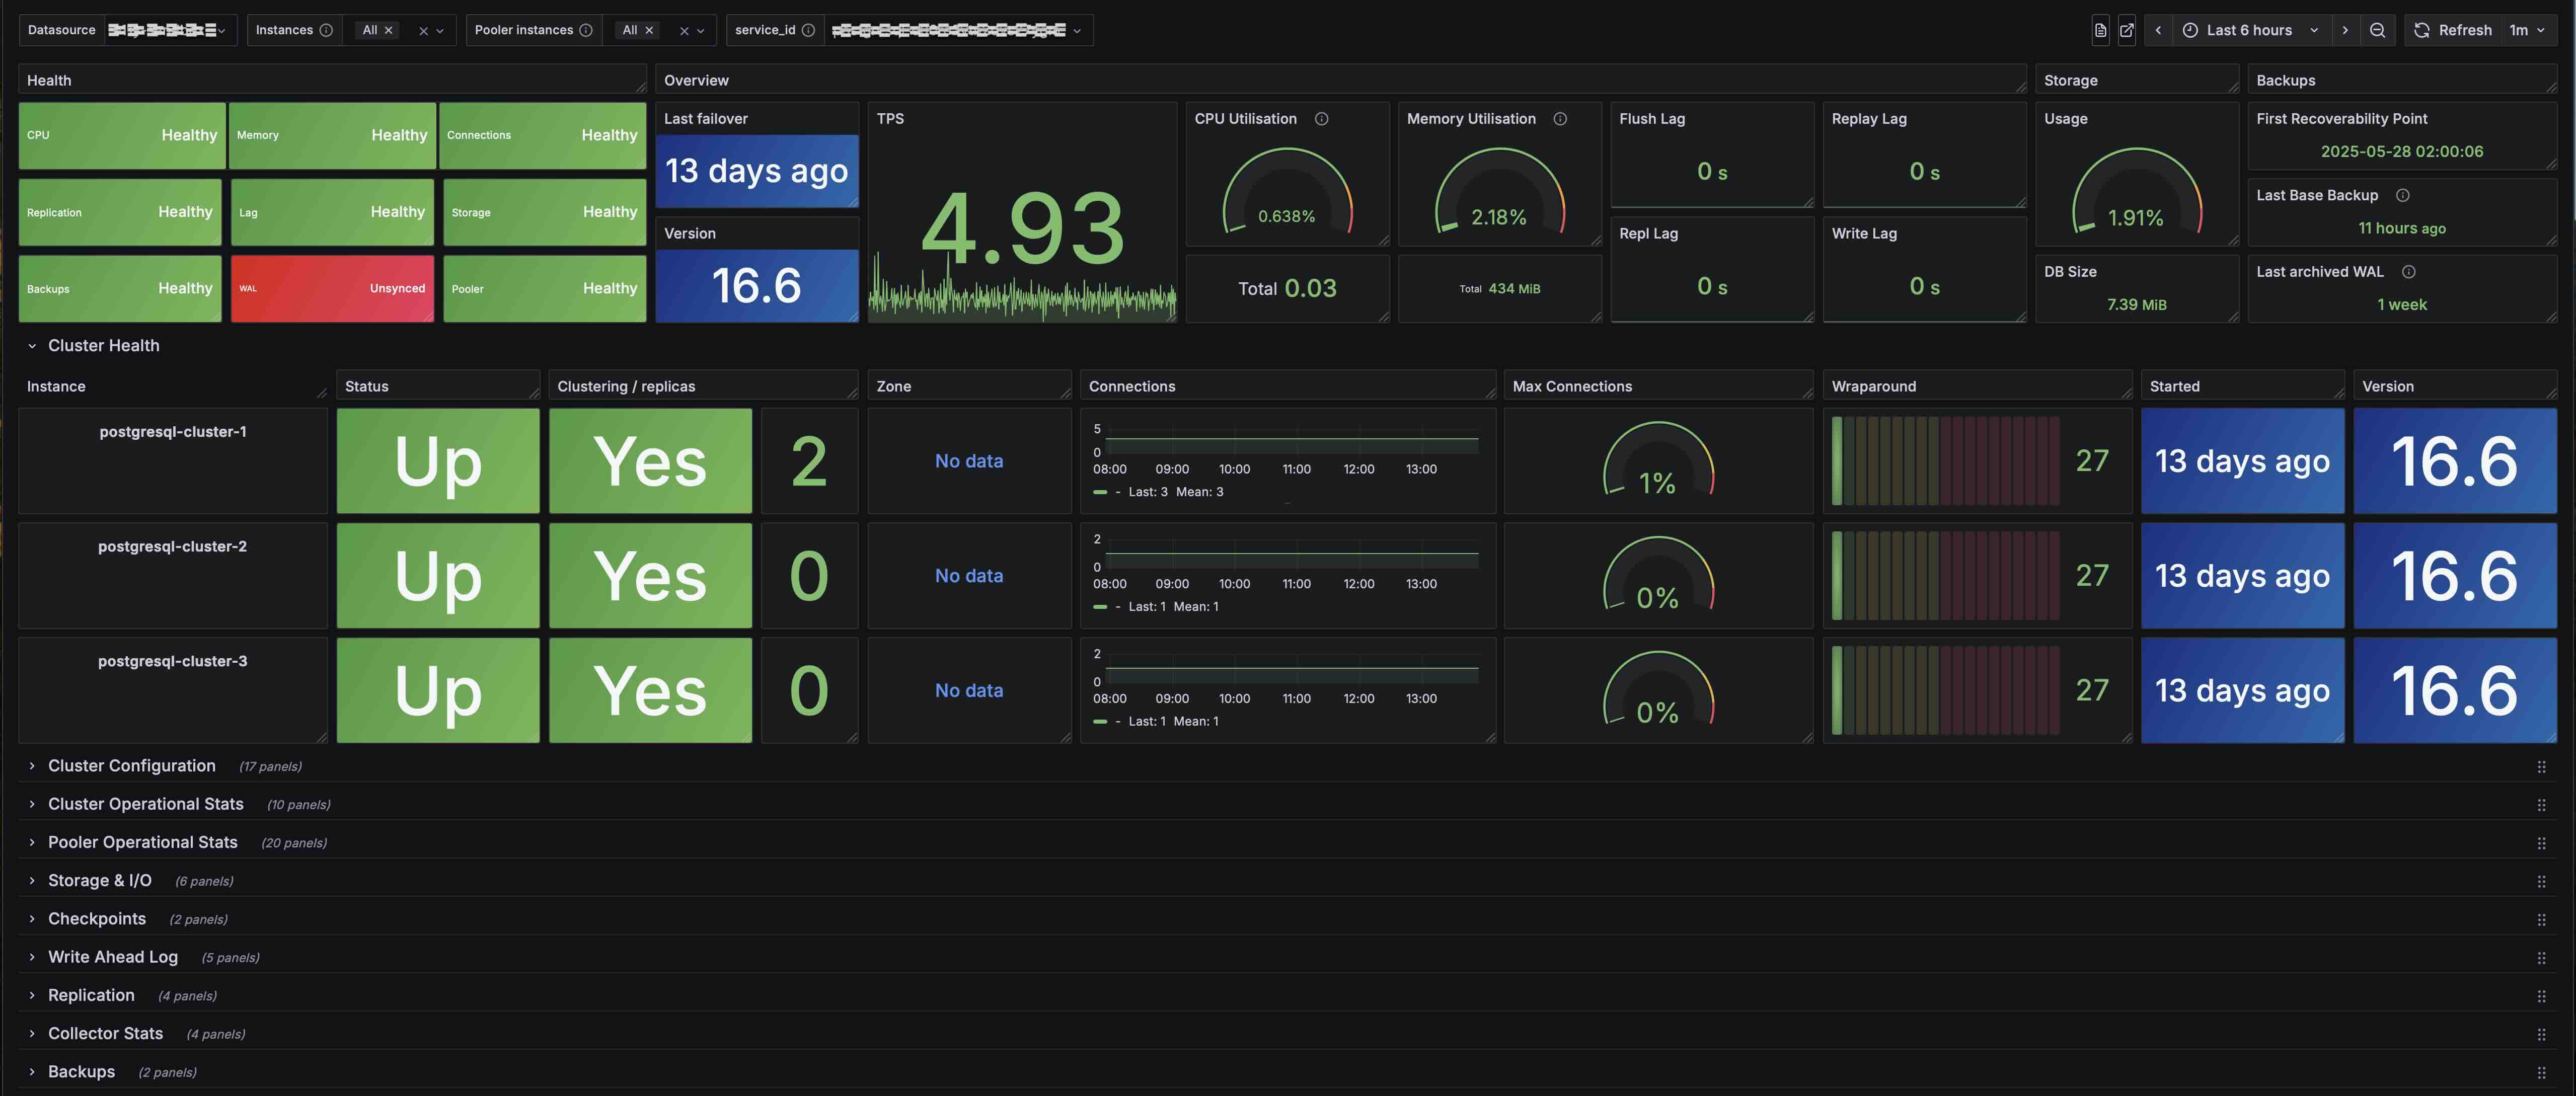Image resolution: width=2576 pixels, height=1096 pixels.
Task: Open the Replication row drag handle menu
Action: pyautogui.click(x=2541, y=996)
